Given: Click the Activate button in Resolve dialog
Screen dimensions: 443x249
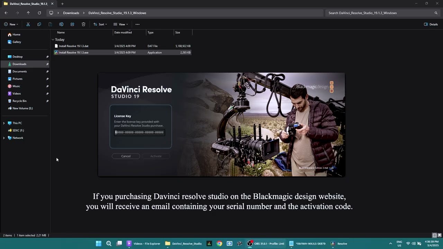Looking at the screenshot, I should pos(156,156).
